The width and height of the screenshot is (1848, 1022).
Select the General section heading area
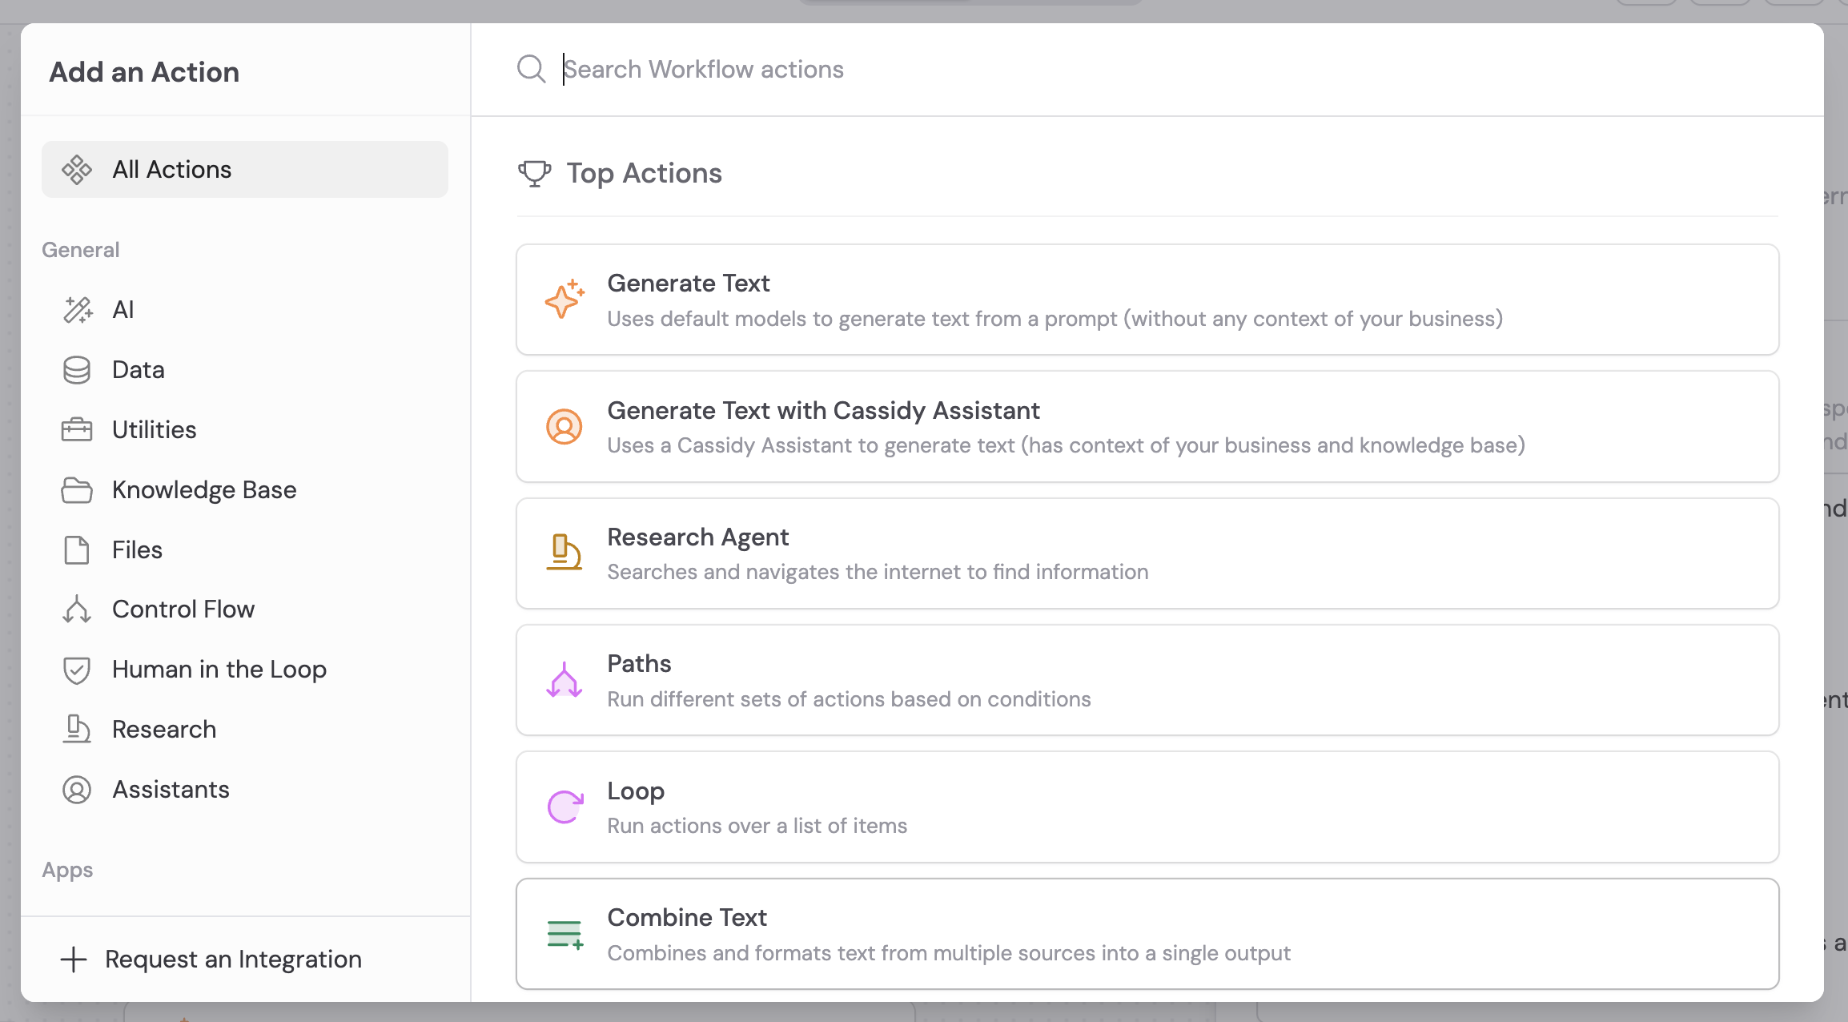(79, 249)
